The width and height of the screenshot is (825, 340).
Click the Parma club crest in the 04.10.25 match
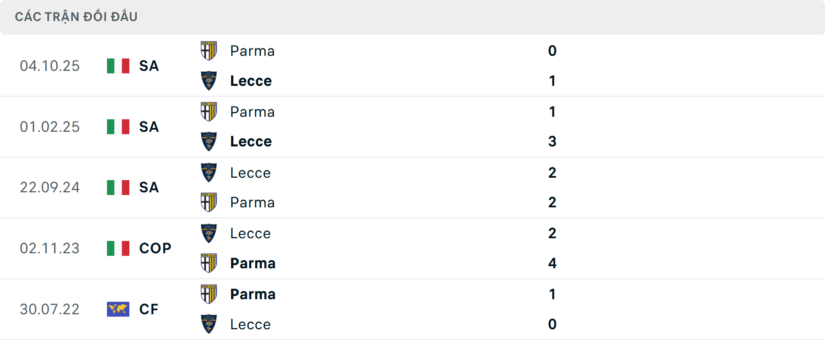coord(209,50)
